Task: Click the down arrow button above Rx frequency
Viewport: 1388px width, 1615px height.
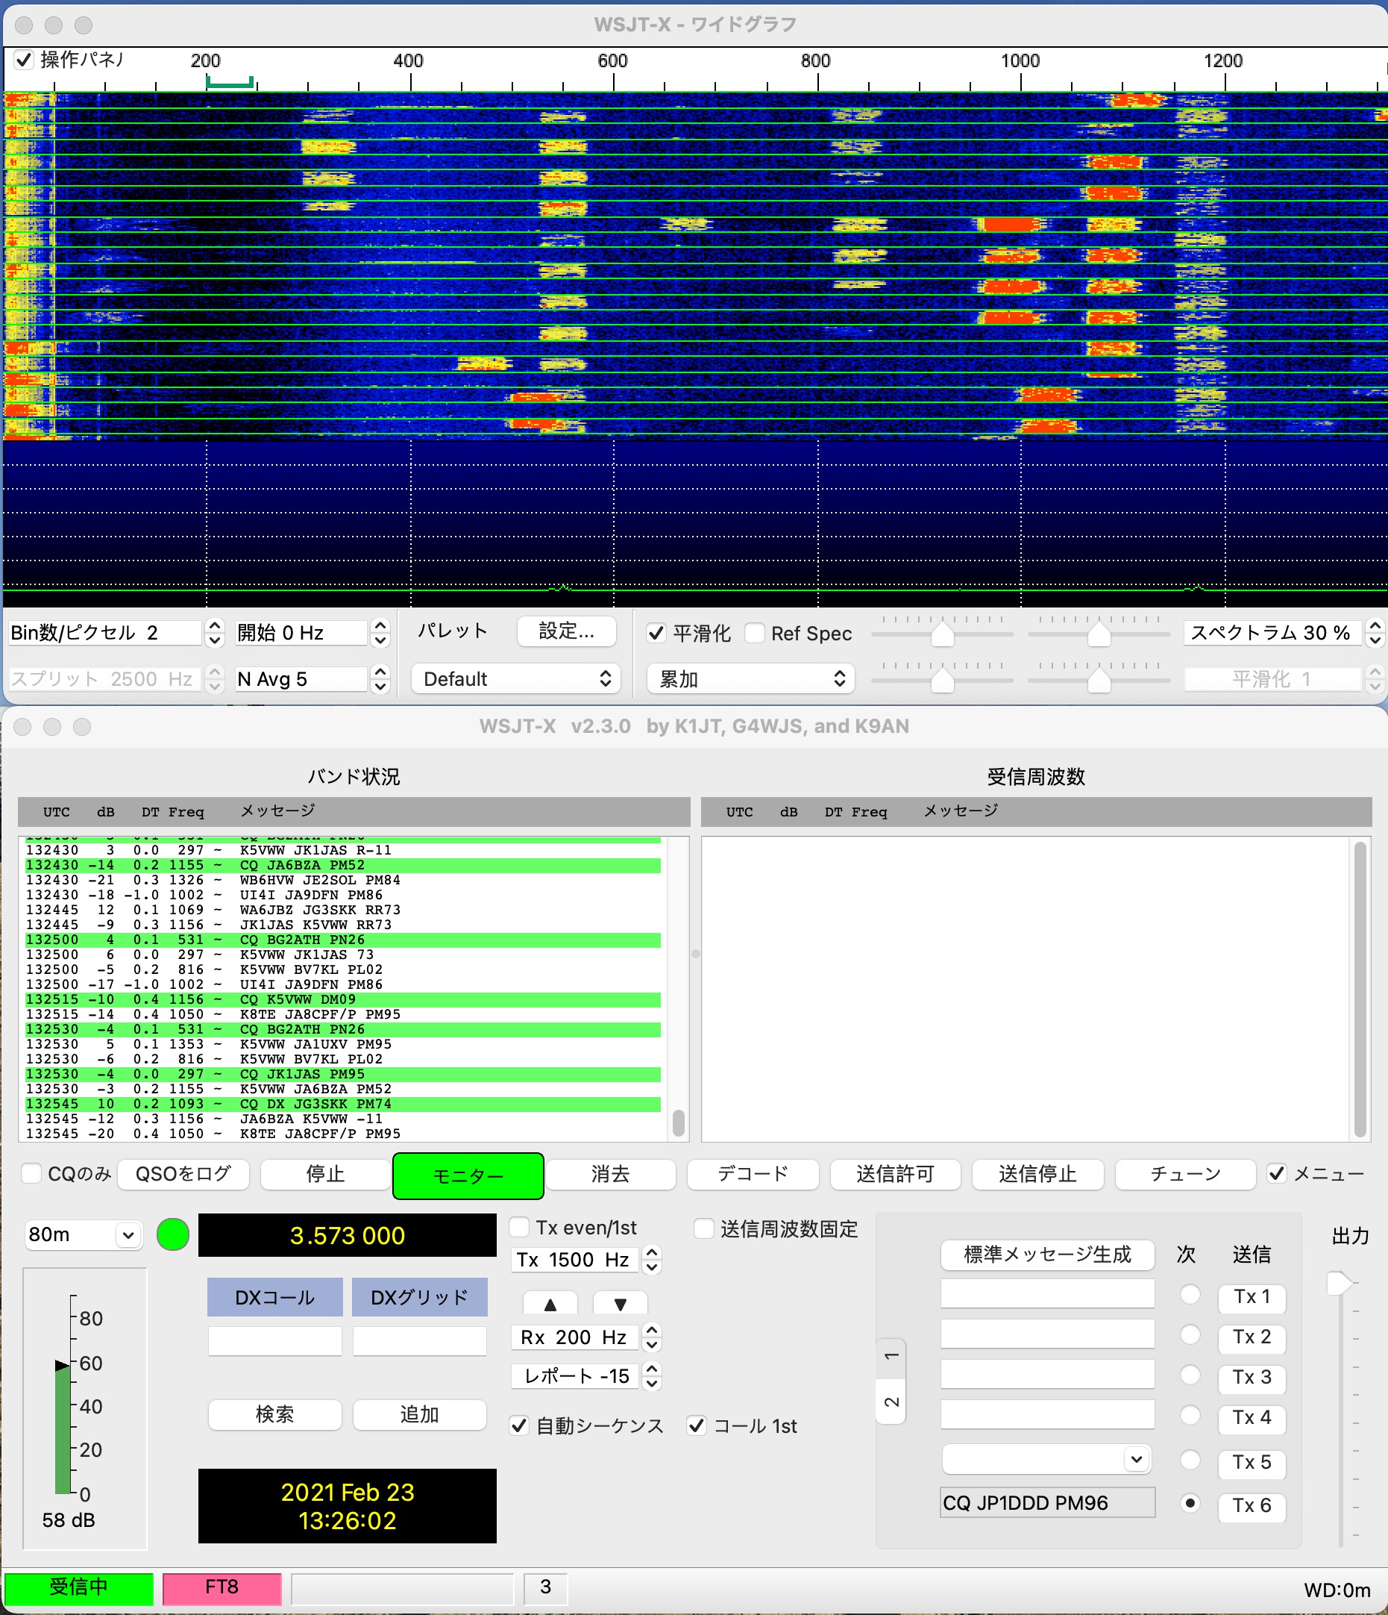Action: [620, 1303]
